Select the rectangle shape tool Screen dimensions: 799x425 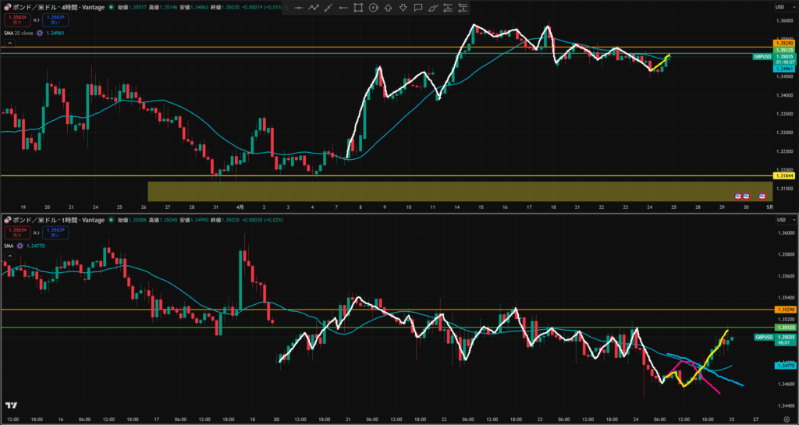tap(358, 8)
